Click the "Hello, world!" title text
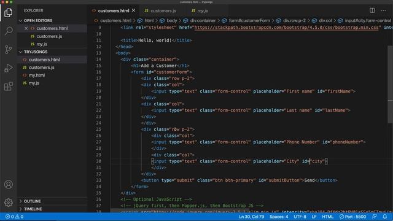393x221 pixels. [x=155, y=40]
